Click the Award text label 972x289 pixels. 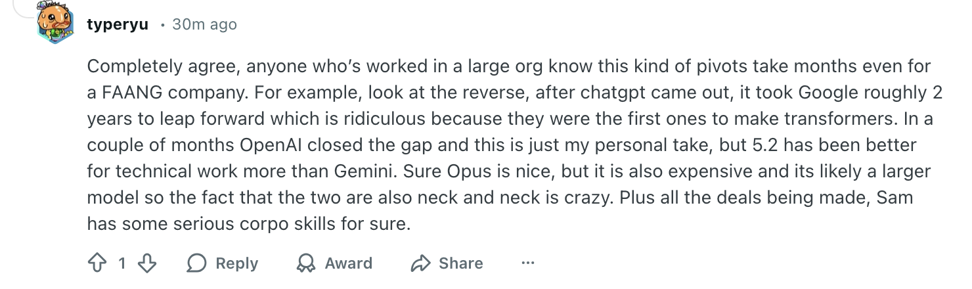[348, 263]
